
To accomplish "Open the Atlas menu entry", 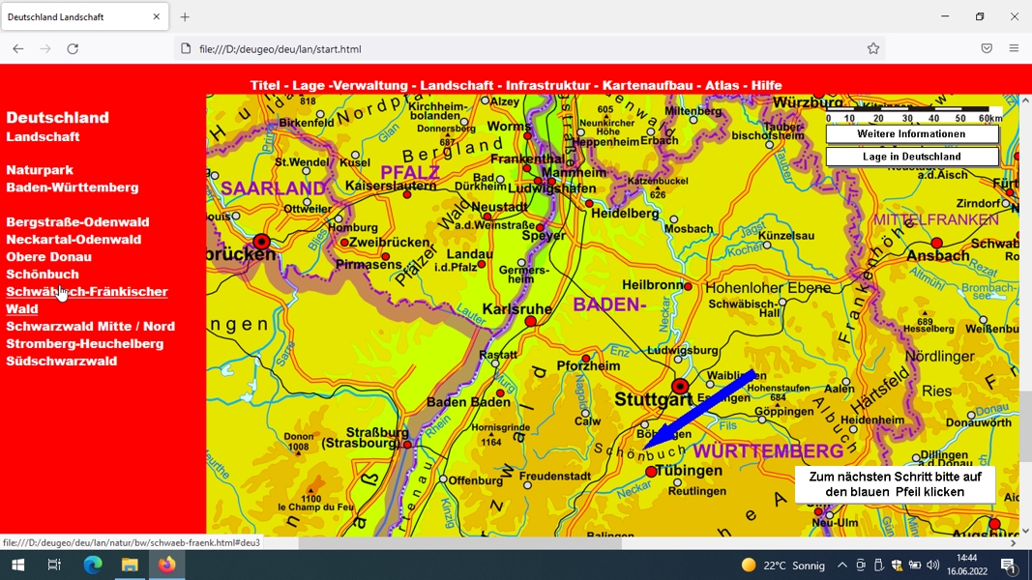I will [x=722, y=85].
